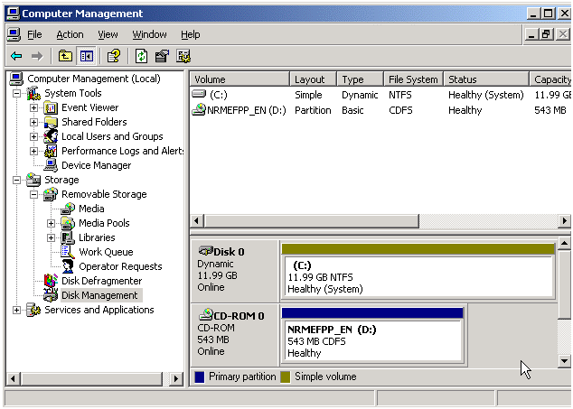Sort by the Type column header
The image size is (573, 409).
(x=360, y=79)
